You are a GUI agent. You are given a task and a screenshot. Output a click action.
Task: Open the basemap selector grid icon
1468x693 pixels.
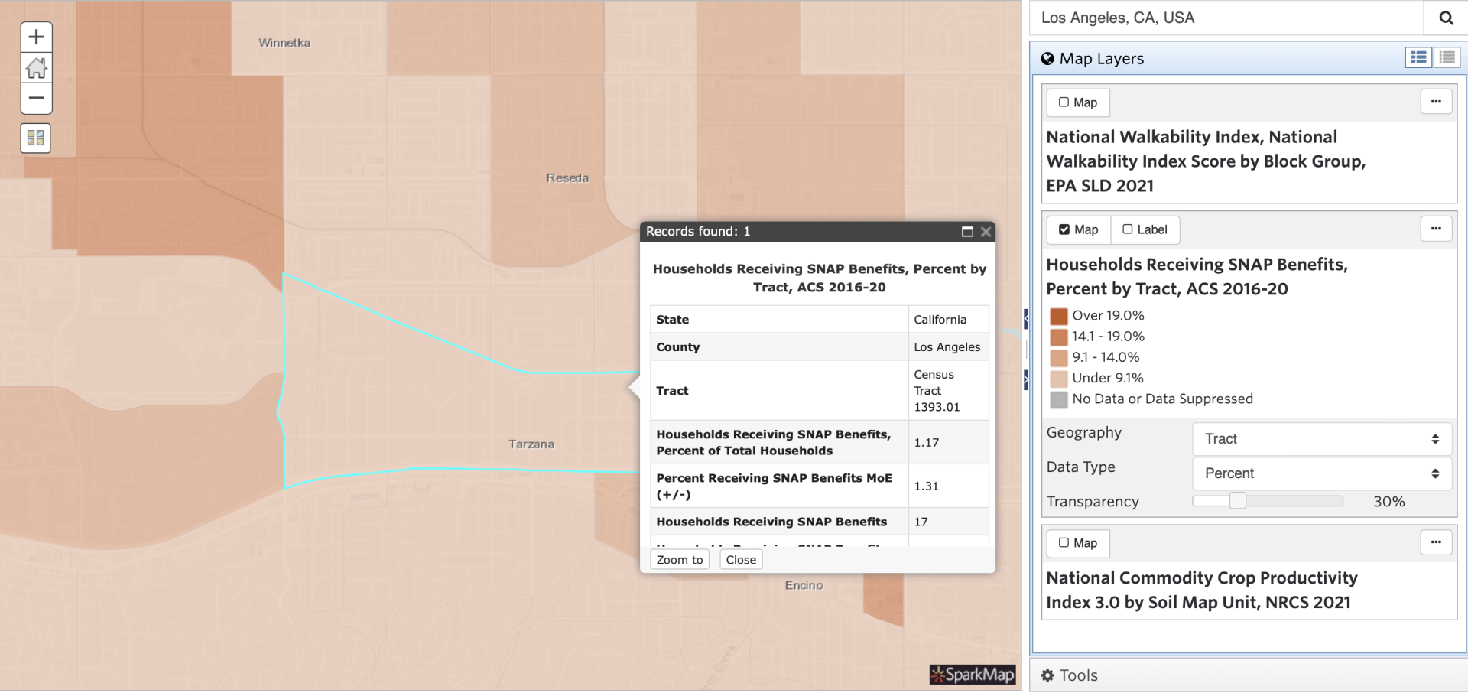coord(35,138)
